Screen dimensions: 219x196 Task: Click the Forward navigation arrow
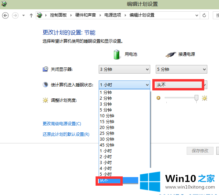15,15
